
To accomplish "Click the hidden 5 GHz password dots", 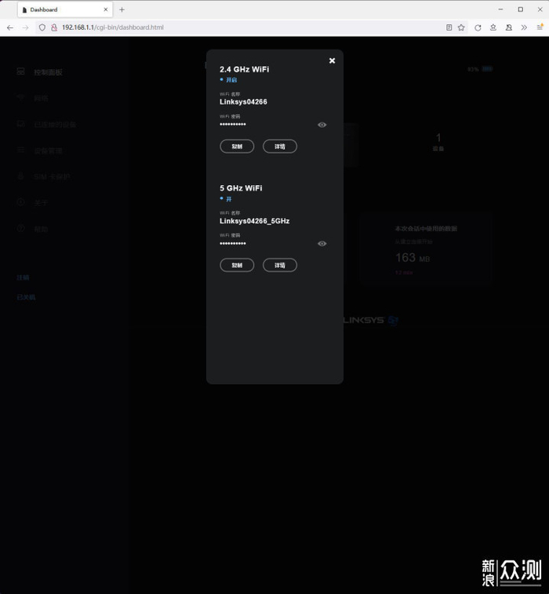I will click(x=233, y=243).
